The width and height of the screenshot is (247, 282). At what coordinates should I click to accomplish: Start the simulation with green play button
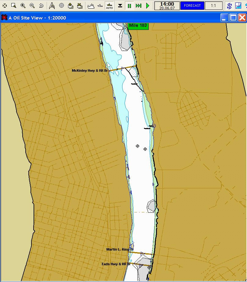[148, 6]
